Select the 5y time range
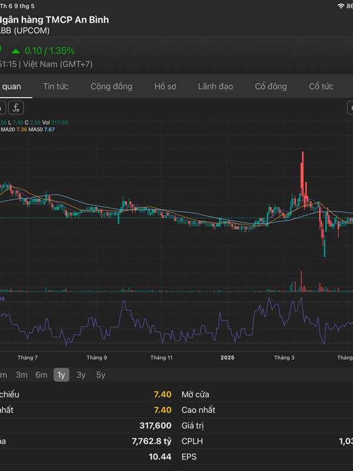 coord(101,375)
